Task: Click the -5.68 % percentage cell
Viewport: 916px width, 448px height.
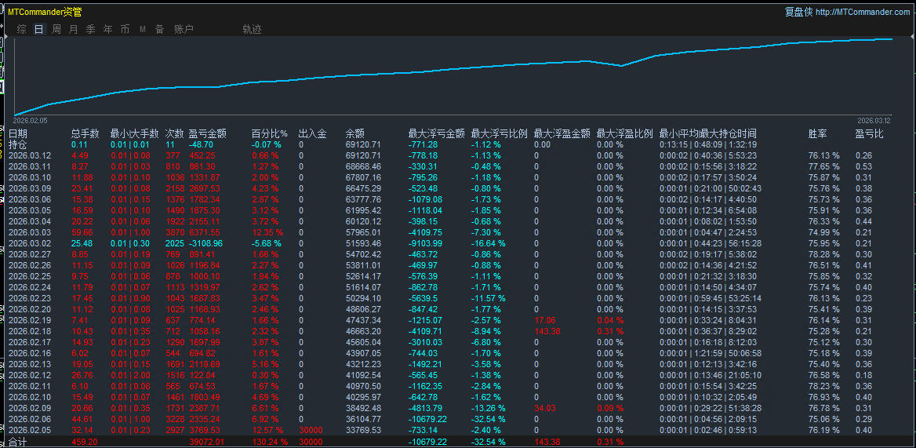Action: tap(267, 243)
